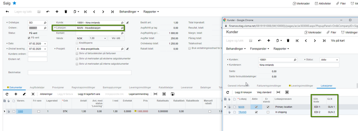Image resolution: width=358 pixels, height=131 pixels.
Task: Click into the Beskrivelse field
Action: (80, 72)
